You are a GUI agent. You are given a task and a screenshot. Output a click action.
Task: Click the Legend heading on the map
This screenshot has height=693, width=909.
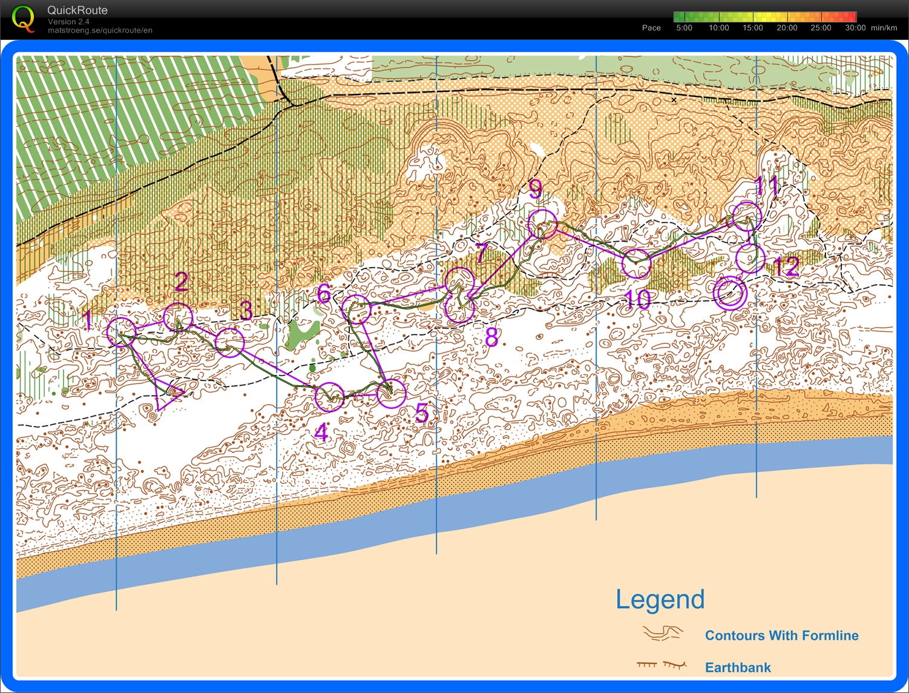point(660,600)
